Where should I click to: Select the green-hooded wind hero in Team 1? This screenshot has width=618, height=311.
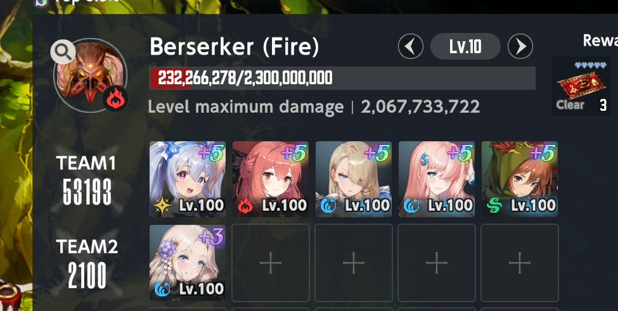(520, 179)
